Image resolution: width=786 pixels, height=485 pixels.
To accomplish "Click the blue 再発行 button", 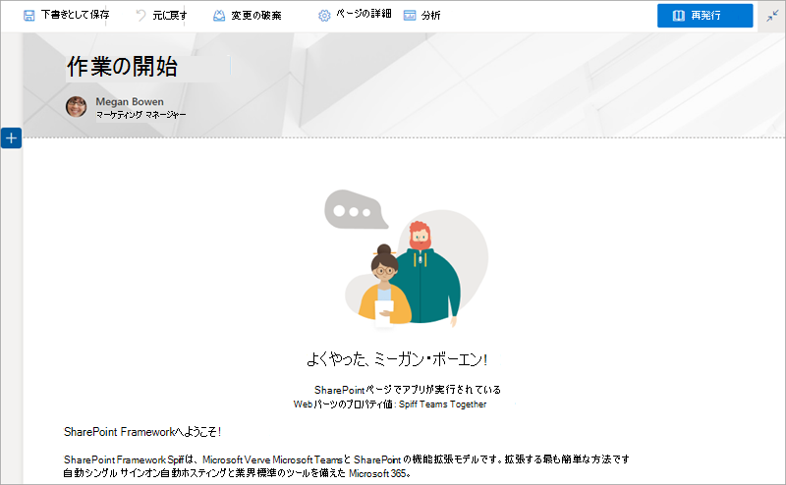I will [x=704, y=16].
